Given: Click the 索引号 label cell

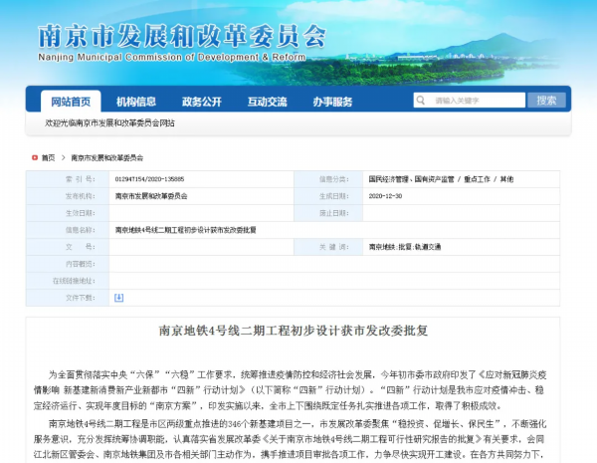Looking at the screenshot, I should 68,179.
